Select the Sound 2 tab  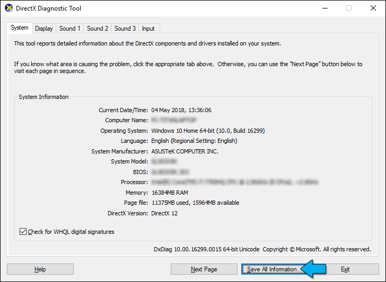tap(98, 29)
